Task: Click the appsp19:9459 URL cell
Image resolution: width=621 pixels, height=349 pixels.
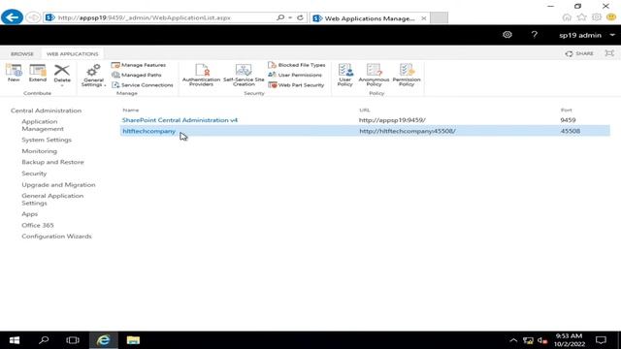Action: point(392,120)
